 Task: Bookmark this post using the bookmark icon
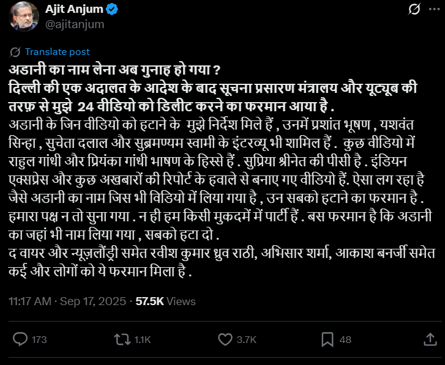click(x=327, y=339)
